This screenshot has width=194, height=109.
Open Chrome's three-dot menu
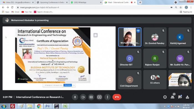191,7
